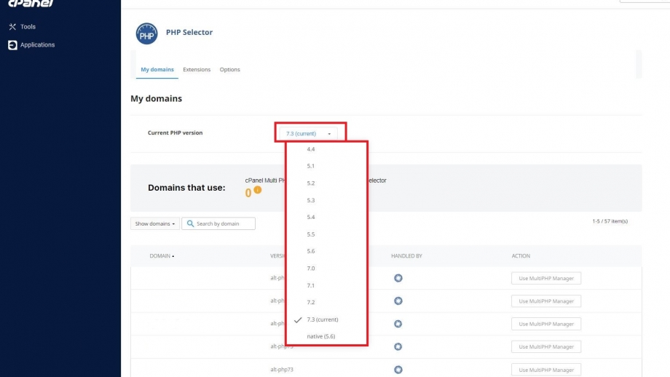Viewport: 670px width, 377px height.
Task: Select PHP version 5.6
Action: click(311, 252)
